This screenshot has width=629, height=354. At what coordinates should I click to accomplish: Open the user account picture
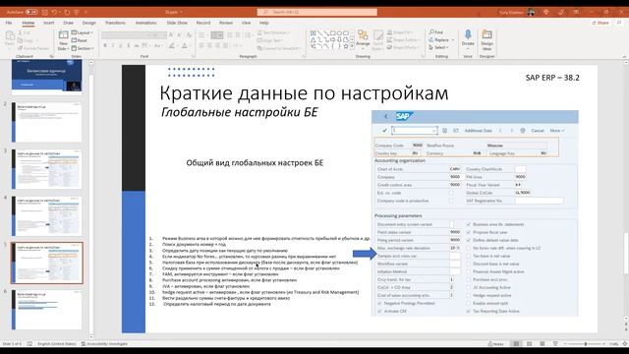tap(531, 12)
